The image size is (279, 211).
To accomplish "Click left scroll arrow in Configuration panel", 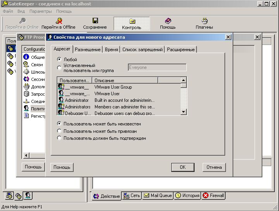I will click(x=26, y=155).
